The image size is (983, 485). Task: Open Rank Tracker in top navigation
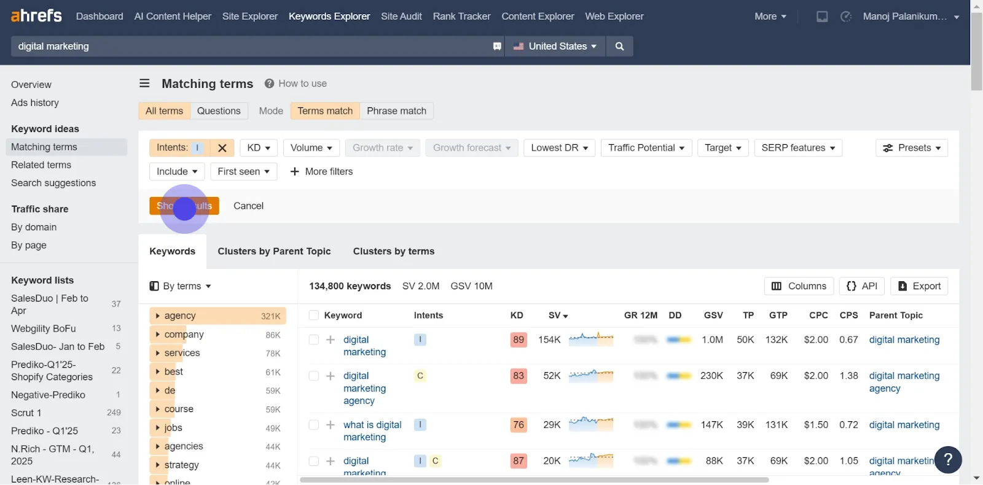click(x=461, y=17)
